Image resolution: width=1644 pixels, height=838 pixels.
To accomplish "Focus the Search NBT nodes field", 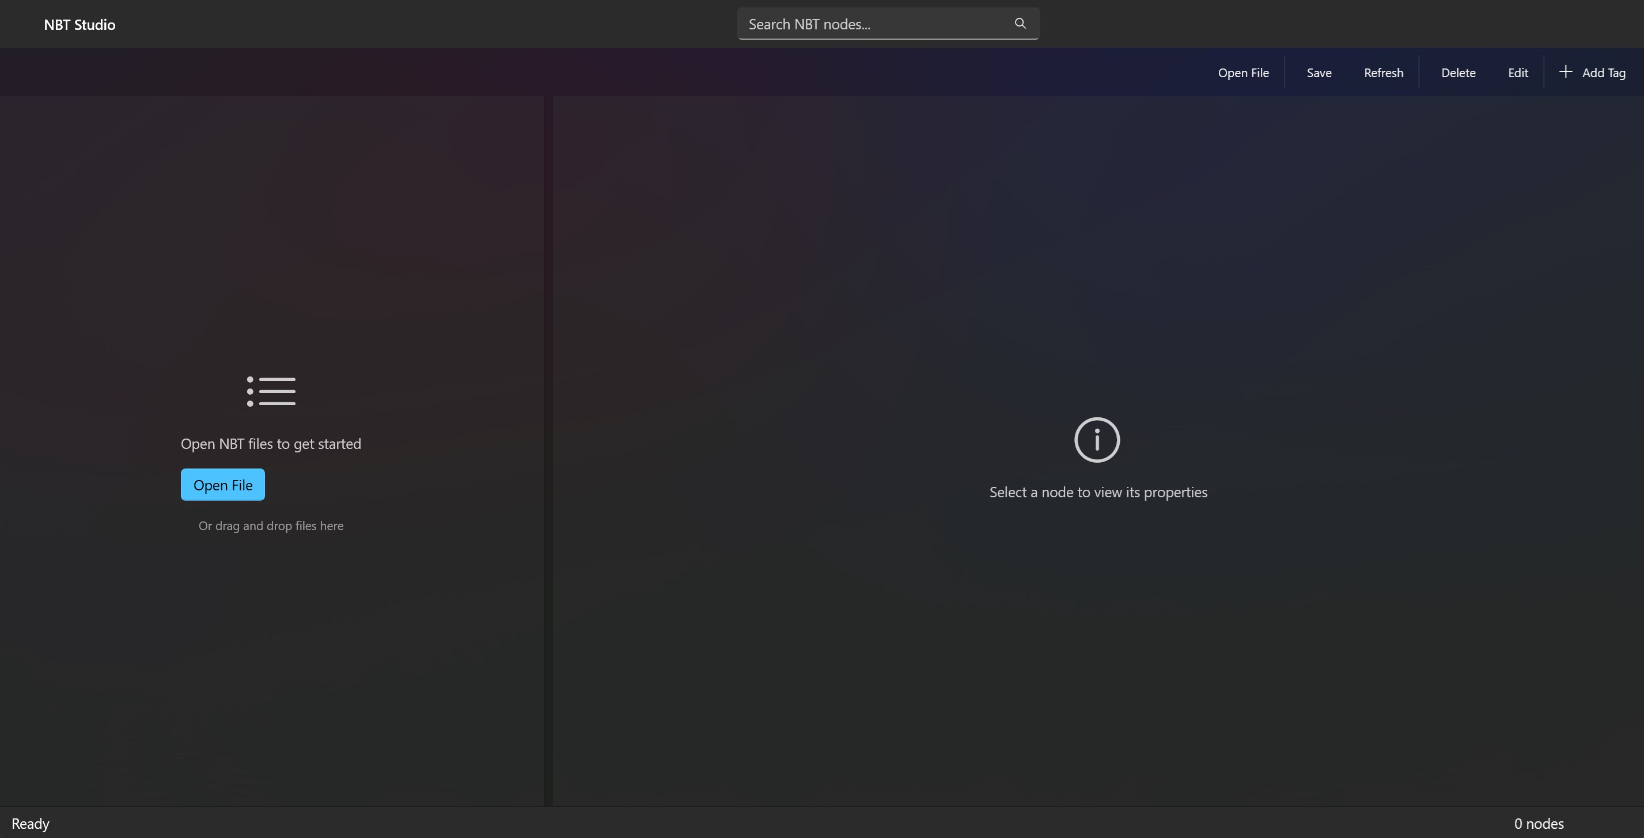I will [x=874, y=24].
